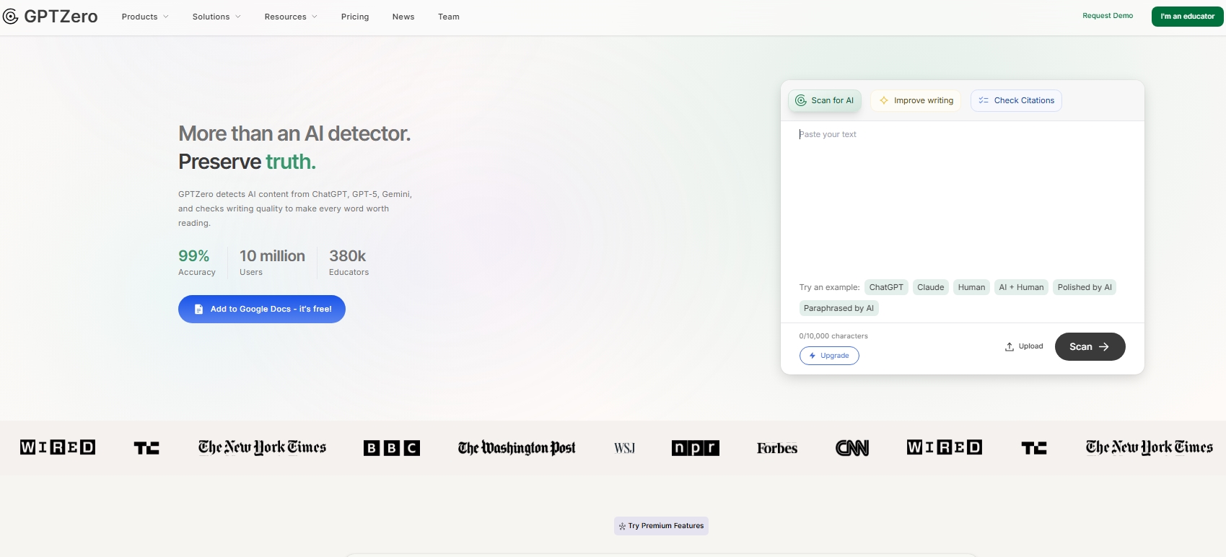Click the CNN logo

[x=852, y=448]
